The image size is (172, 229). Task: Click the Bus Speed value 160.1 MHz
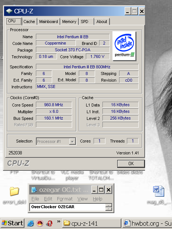[54, 118]
